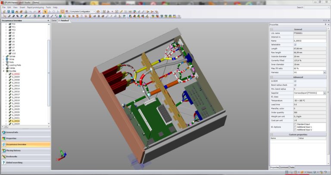Click the treeview vertical scrollbar

click(x=49, y=73)
